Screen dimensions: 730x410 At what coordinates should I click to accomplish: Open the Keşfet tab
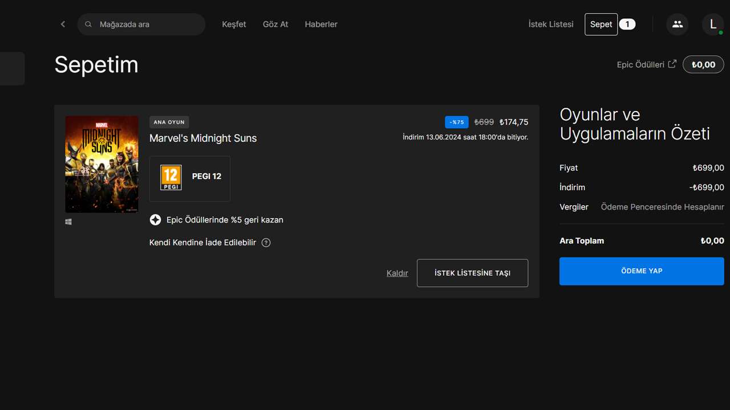click(x=234, y=24)
